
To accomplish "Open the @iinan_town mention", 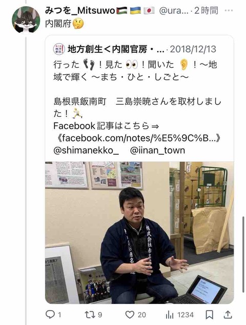I will click(157, 151).
